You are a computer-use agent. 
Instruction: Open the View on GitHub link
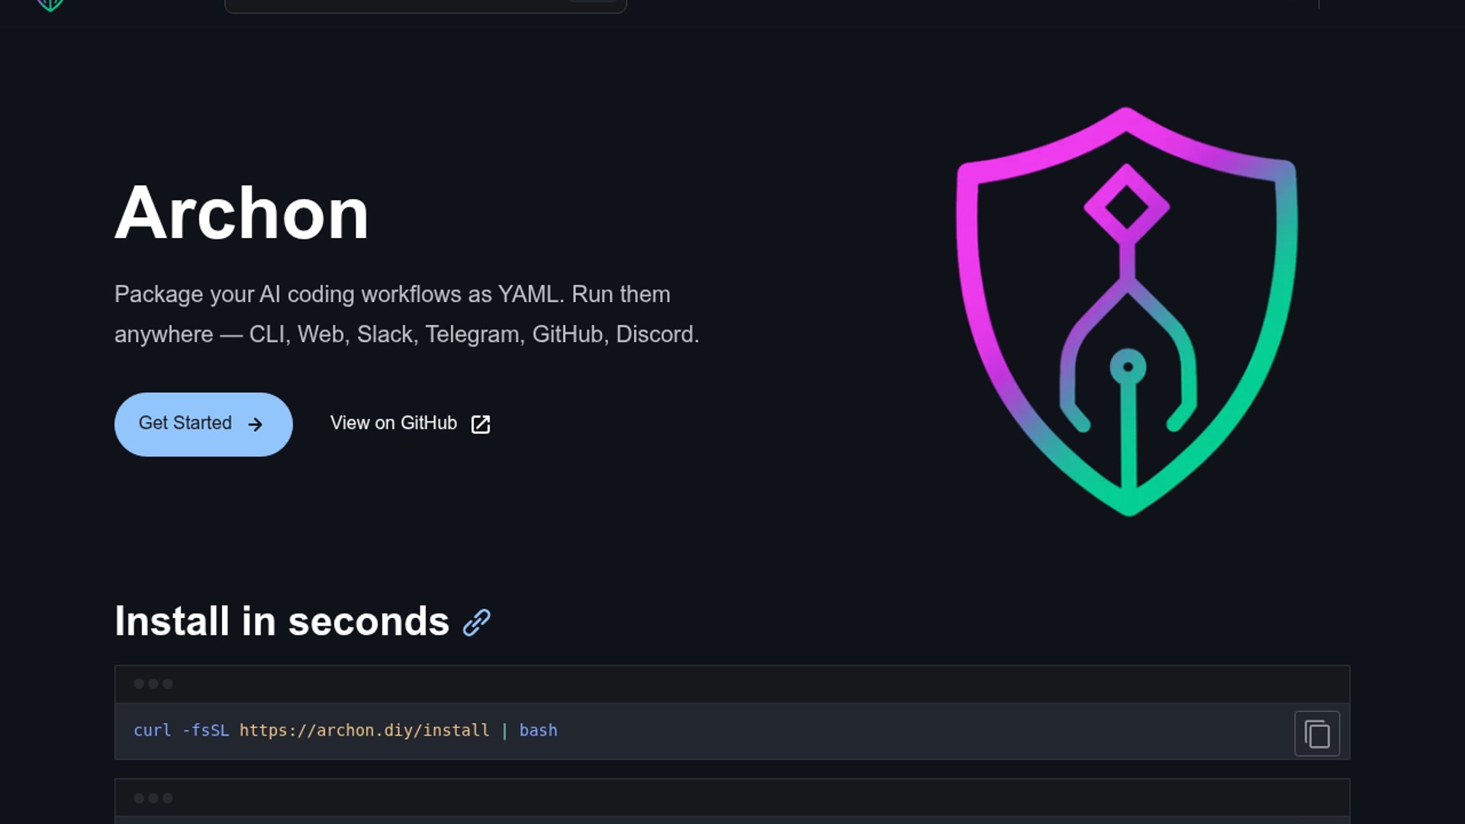coord(394,423)
